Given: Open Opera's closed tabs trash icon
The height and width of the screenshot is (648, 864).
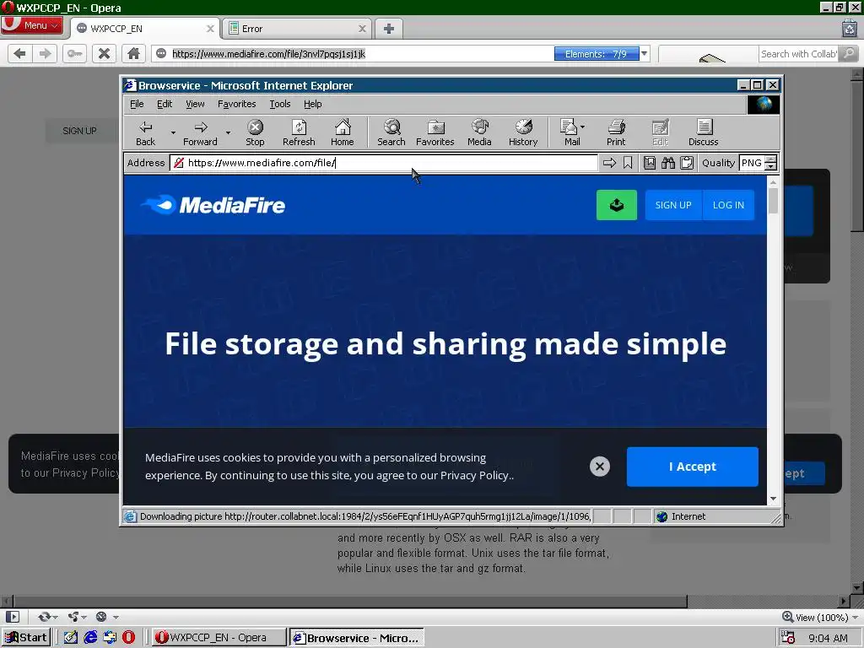Looking at the screenshot, I should pyautogui.click(x=850, y=28).
